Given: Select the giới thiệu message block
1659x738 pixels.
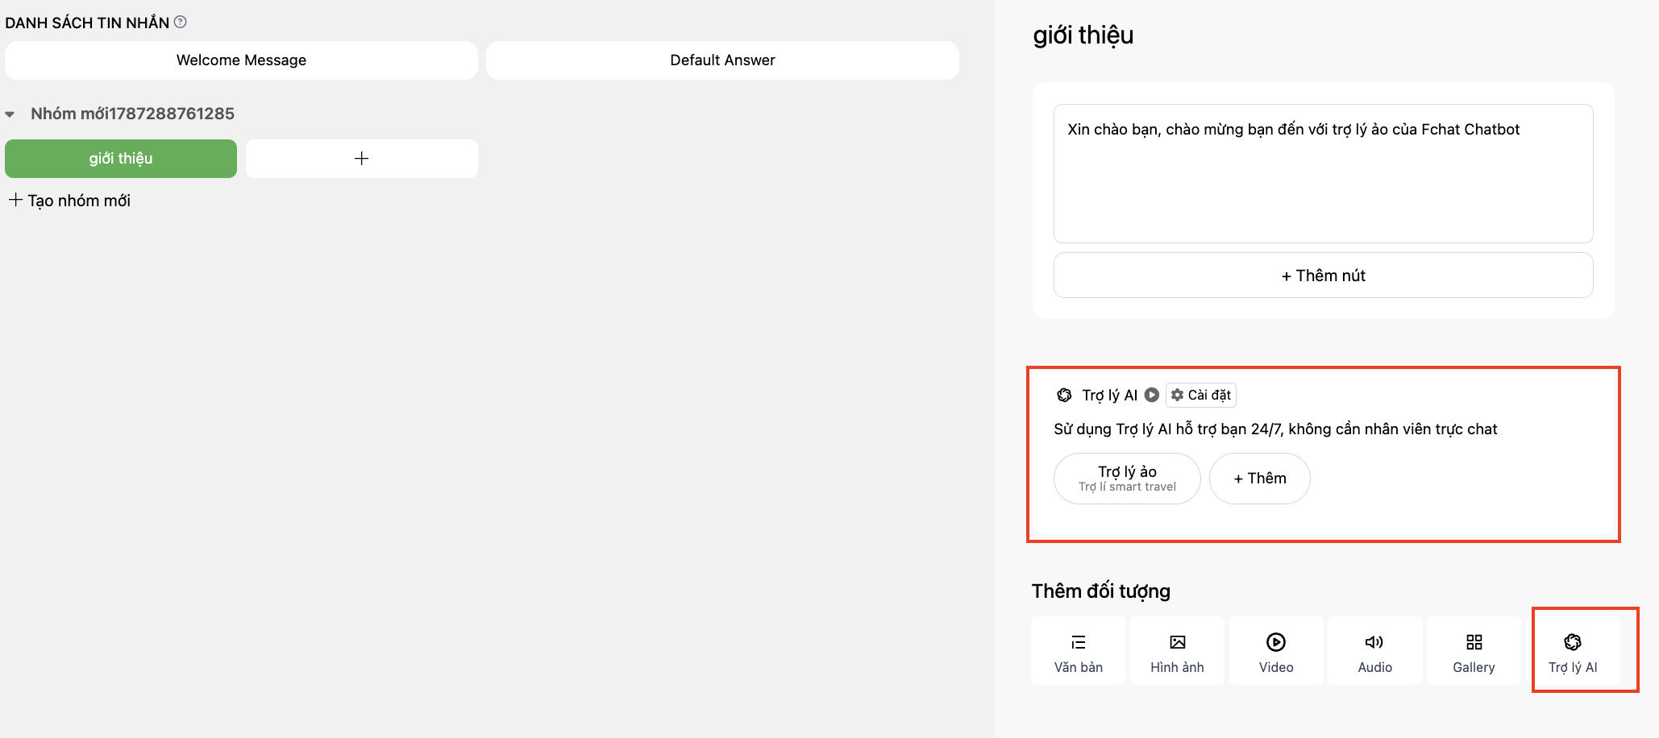Looking at the screenshot, I should click(121, 159).
